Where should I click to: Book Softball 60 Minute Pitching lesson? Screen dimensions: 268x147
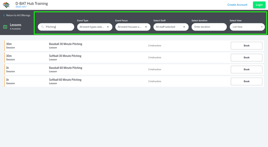(247, 81)
